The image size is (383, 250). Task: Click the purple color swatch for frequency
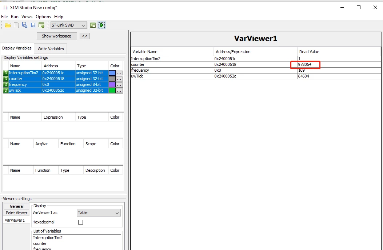click(112, 84)
